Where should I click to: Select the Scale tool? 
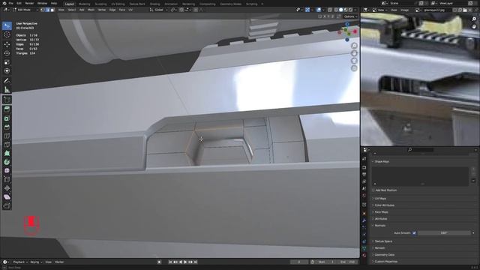click(7, 62)
